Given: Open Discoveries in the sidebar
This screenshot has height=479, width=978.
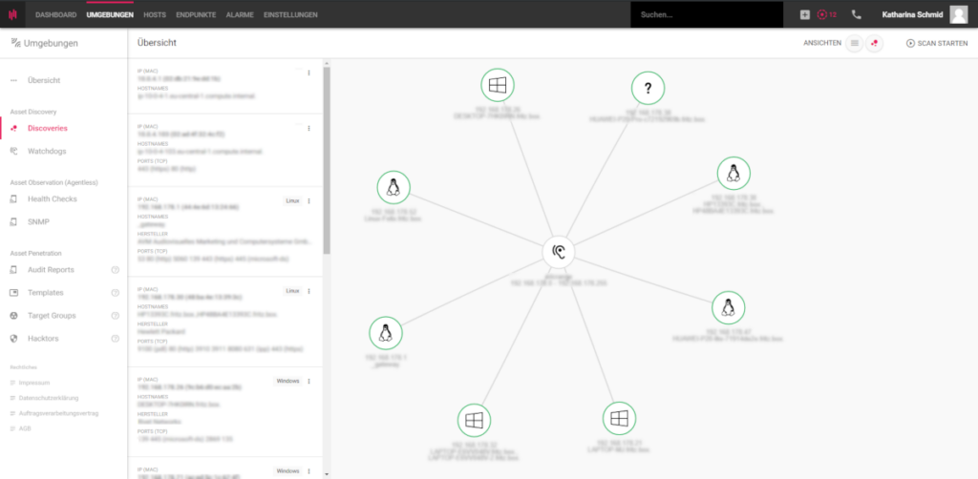Looking at the screenshot, I should pos(48,128).
